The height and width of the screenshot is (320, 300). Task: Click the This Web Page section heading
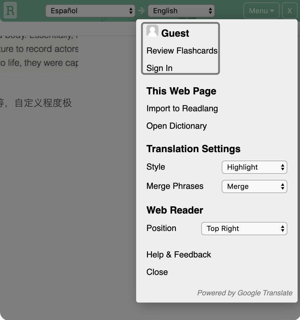[181, 91]
